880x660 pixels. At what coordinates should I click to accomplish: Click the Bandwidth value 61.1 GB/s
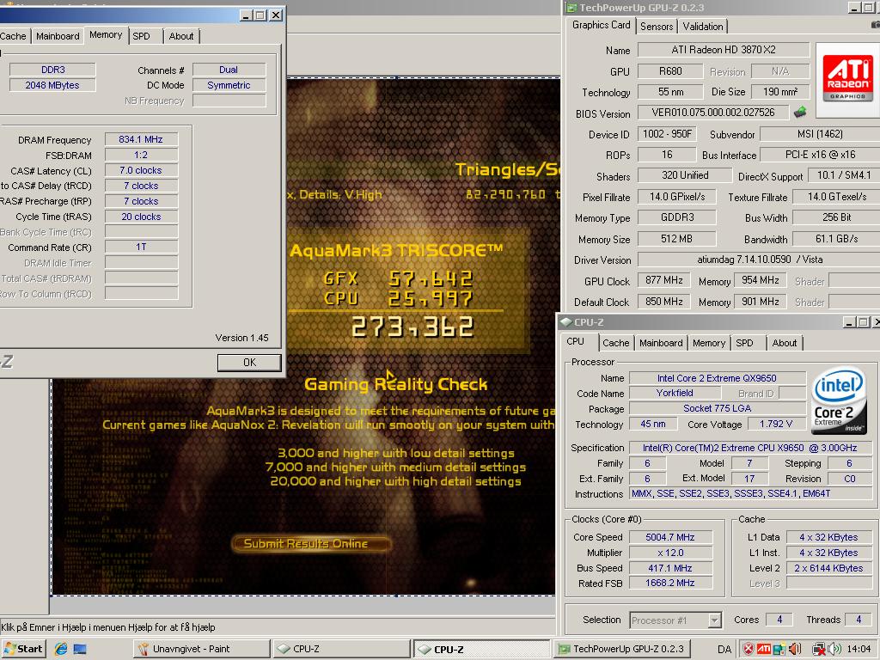836,239
